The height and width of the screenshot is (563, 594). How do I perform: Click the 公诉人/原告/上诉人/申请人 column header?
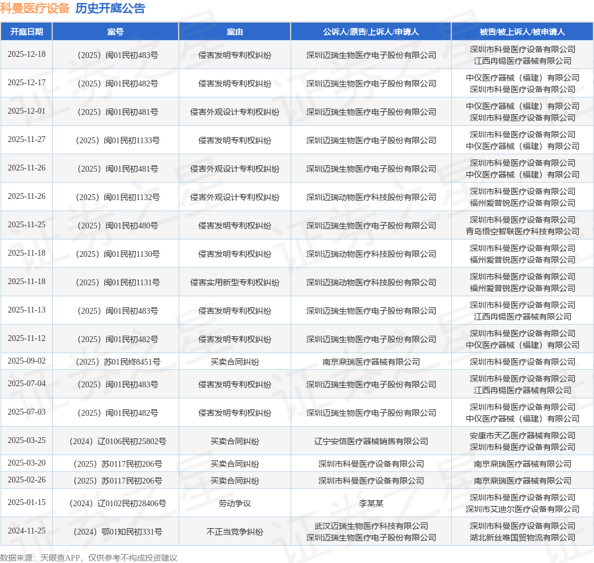(x=371, y=32)
